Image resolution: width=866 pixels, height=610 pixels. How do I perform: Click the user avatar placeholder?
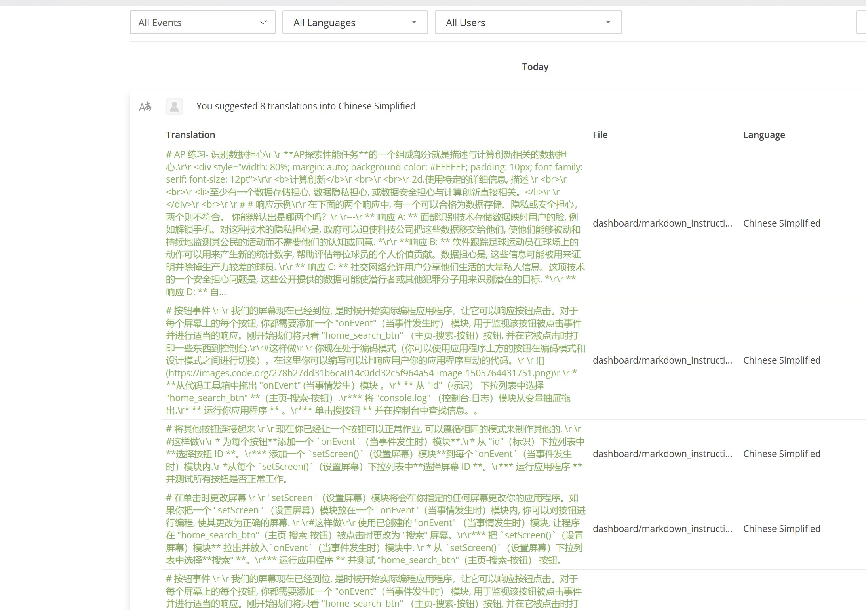(x=174, y=107)
